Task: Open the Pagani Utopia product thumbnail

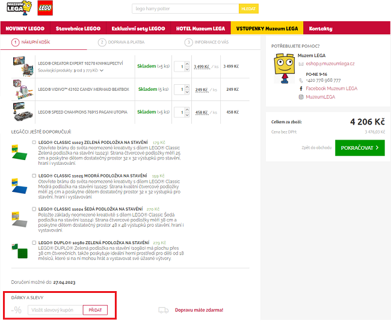Action: click(x=23, y=112)
